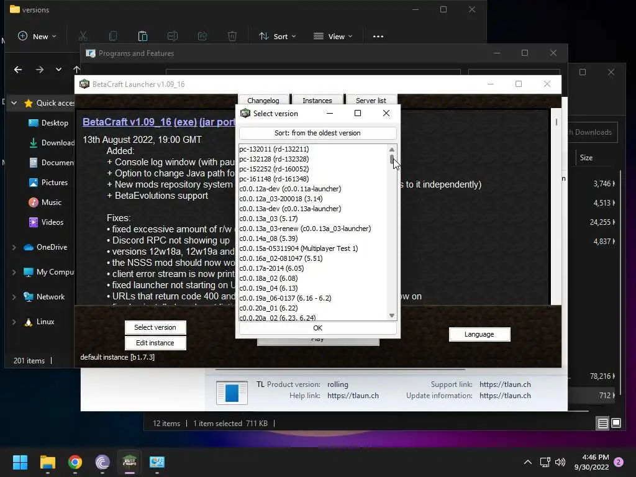Open the purple swirl app on the taskbar
636x477 pixels.
(x=102, y=462)
